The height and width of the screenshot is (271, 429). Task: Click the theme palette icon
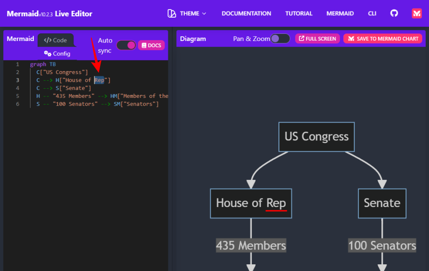tap(172, 13)
